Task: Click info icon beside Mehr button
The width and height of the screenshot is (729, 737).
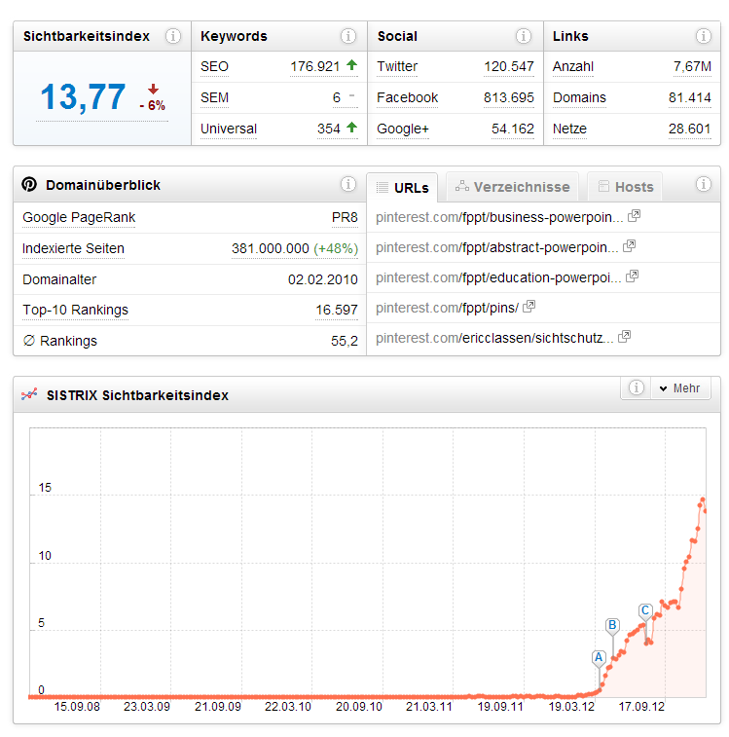Action: [x=636, y=387]
